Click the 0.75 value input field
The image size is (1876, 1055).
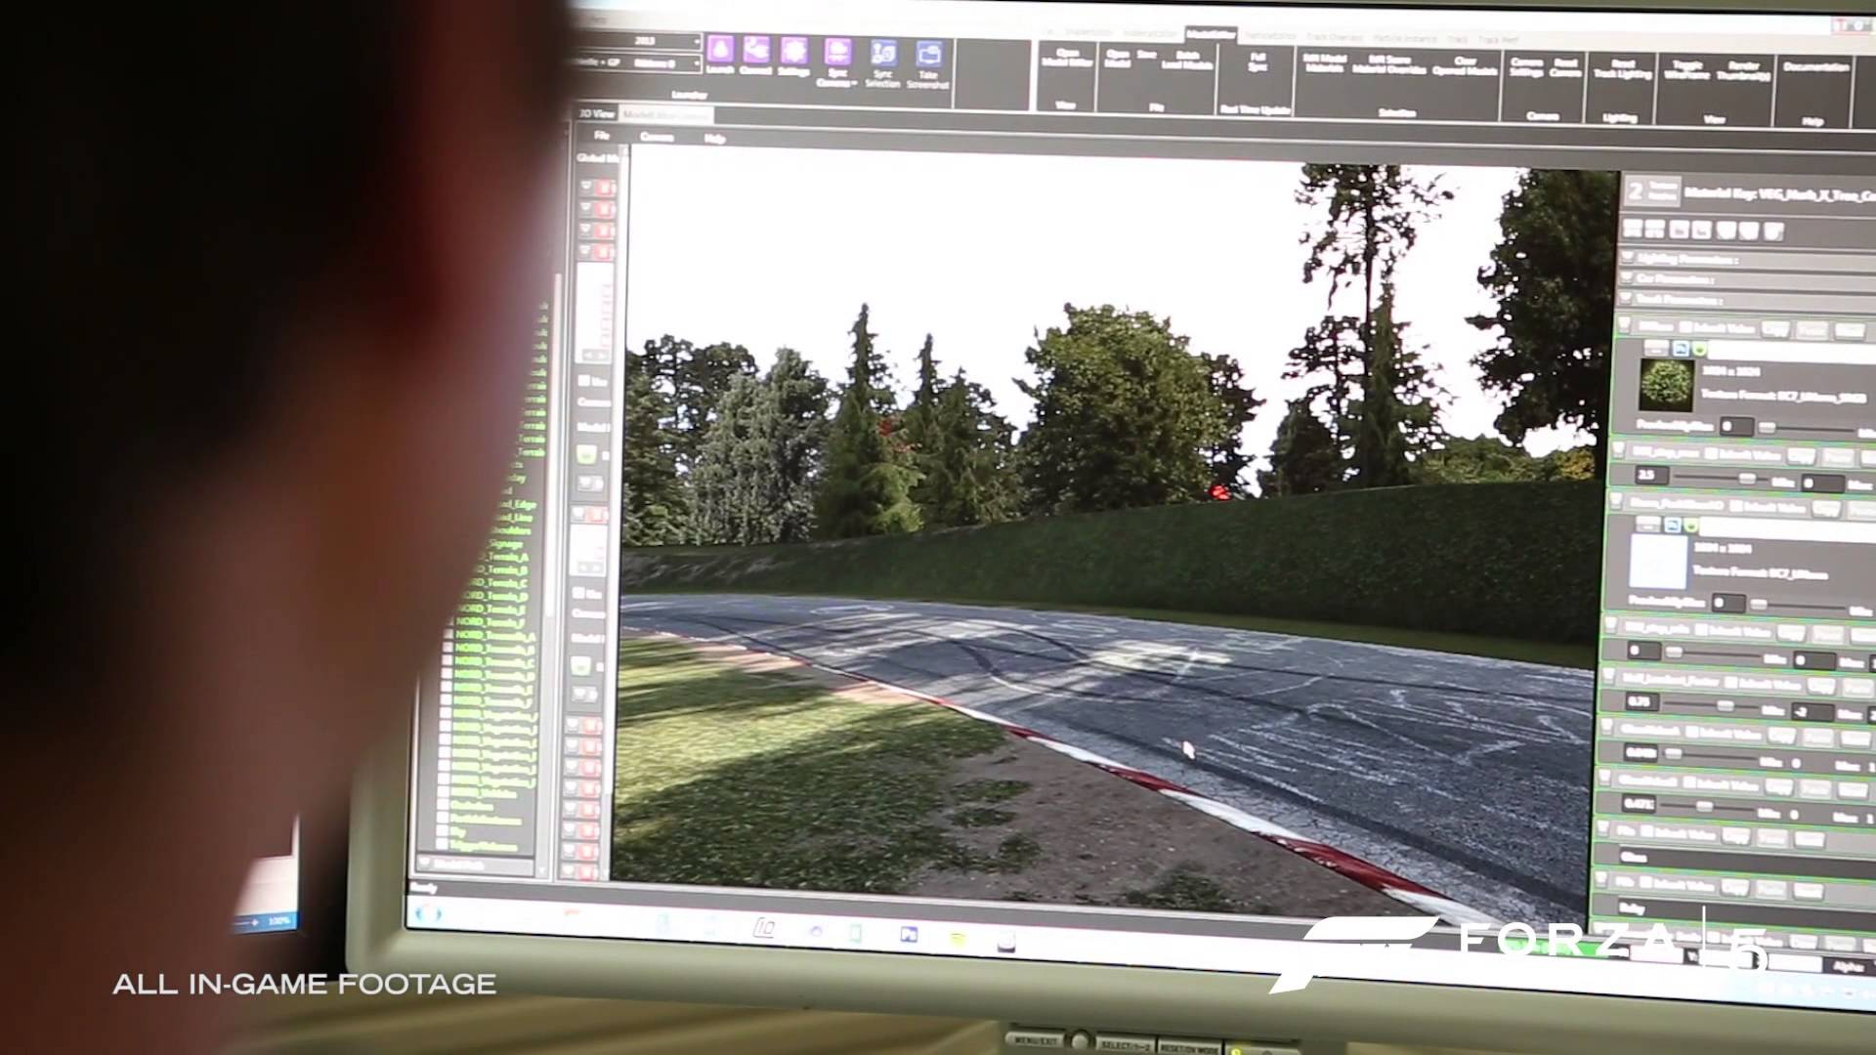pyautogui.click(x=1641, y=702)
